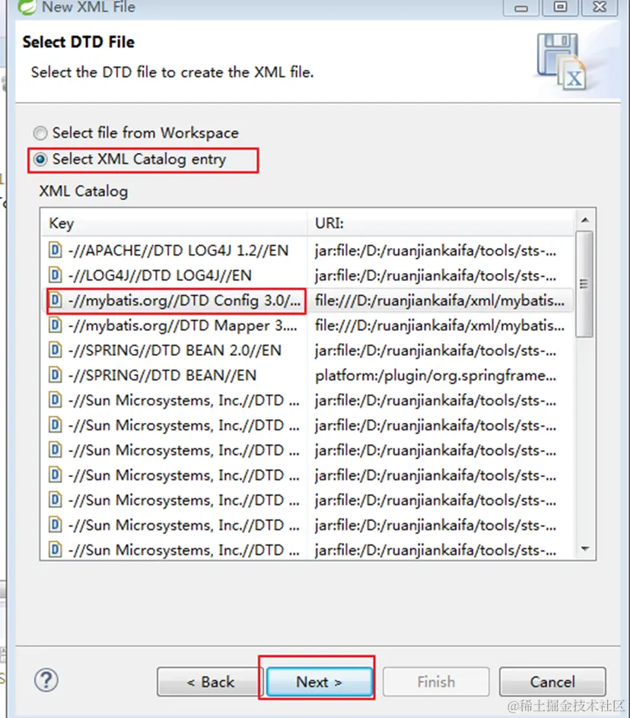
Task: Select '-//mybatis.org//DTD Config 3.0/...' key
Action: point(184,300)
